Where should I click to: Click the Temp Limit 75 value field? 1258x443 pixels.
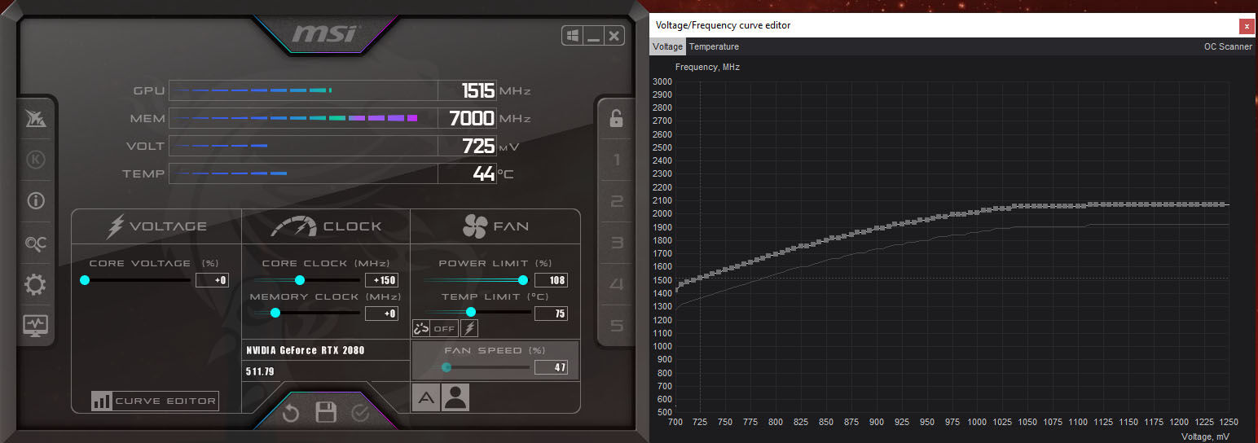pyautogui.click(x=551, y=314)
